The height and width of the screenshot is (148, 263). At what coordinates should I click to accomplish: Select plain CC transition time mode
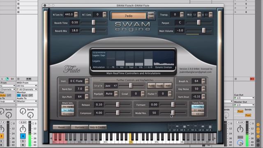click(x=198, y=114)
